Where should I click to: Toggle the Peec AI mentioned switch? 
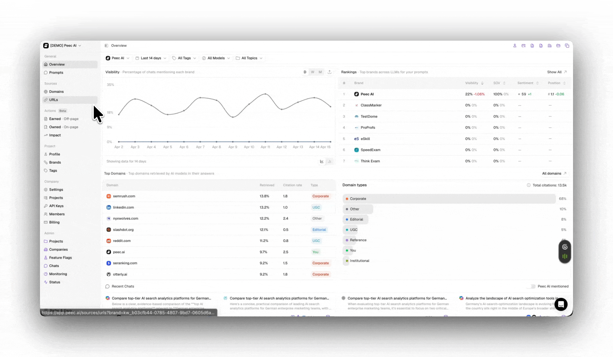[x=532, y=286]
